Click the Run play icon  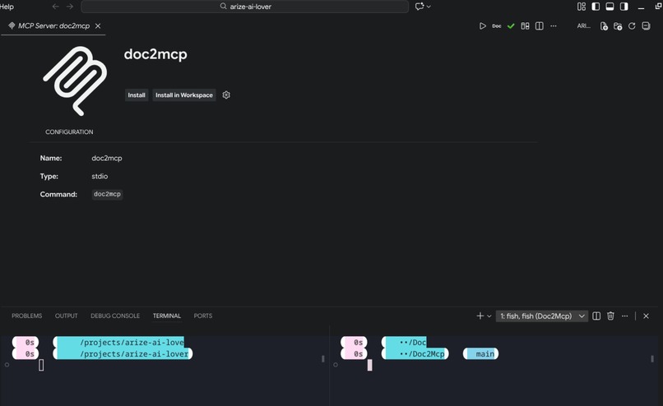(483, 25)
